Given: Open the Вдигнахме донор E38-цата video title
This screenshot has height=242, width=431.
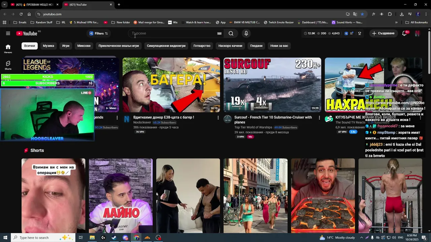Looking at the screenshot, I should (164, 117).
